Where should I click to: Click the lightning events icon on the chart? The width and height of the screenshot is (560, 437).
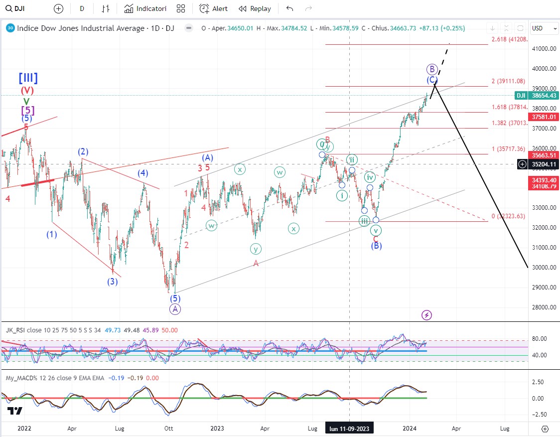(x=426, y=315)
